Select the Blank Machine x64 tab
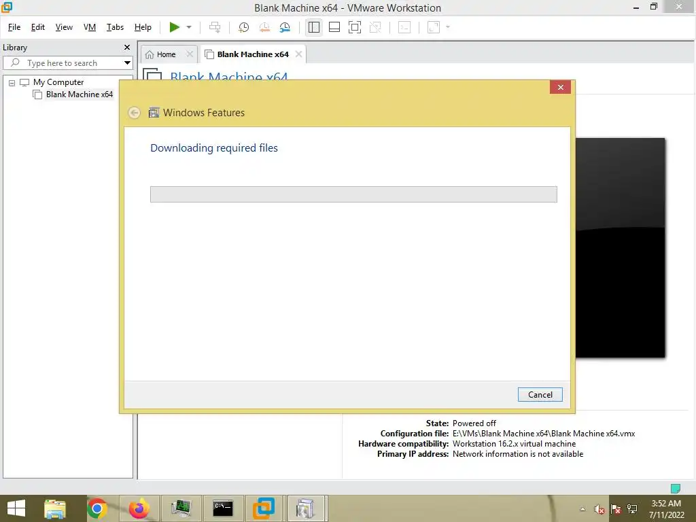The height and width of the screenshot is (522, 696). [x=253, y=54]
